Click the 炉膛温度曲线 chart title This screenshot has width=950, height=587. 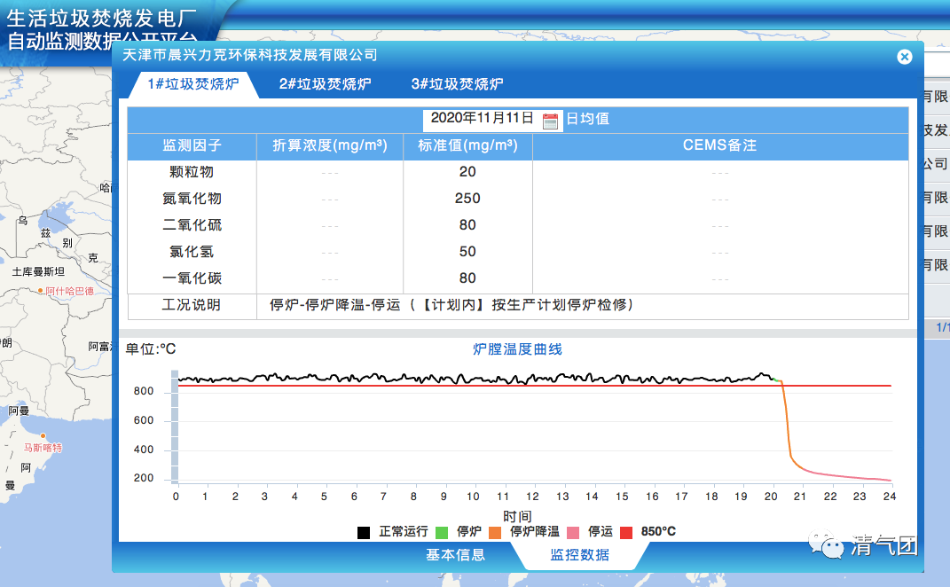517,349
